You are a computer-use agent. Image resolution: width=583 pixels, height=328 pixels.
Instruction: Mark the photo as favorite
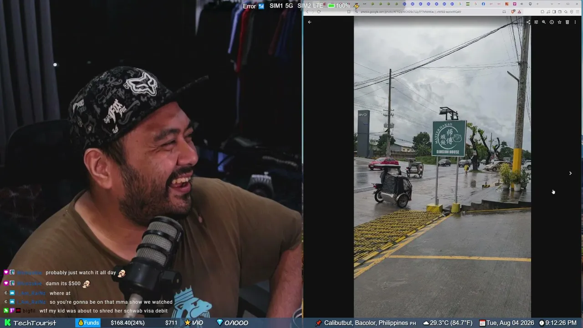pyautogui.click(x=559, y=22)
